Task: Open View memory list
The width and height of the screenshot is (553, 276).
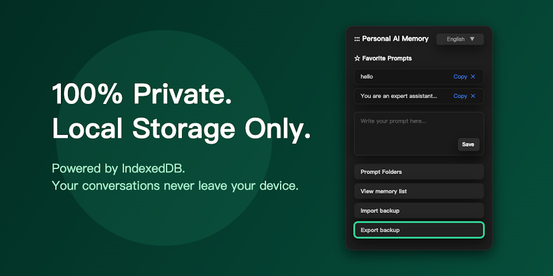Action: click(419, 191)
